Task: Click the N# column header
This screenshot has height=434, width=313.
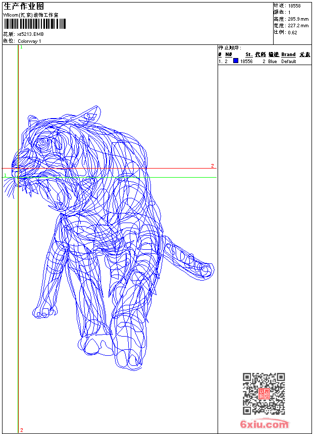Action: click(228, 55)
